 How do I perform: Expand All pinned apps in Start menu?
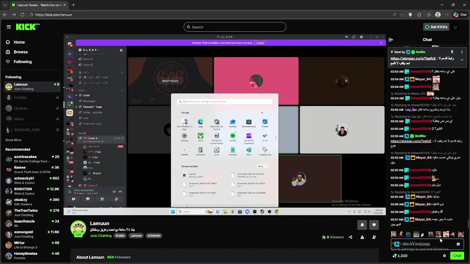pyautogui.click(x=263, y=113)
